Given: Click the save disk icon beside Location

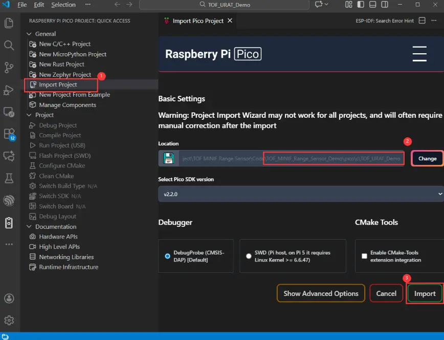Looking at the screenshot, I should click(168, 158).
